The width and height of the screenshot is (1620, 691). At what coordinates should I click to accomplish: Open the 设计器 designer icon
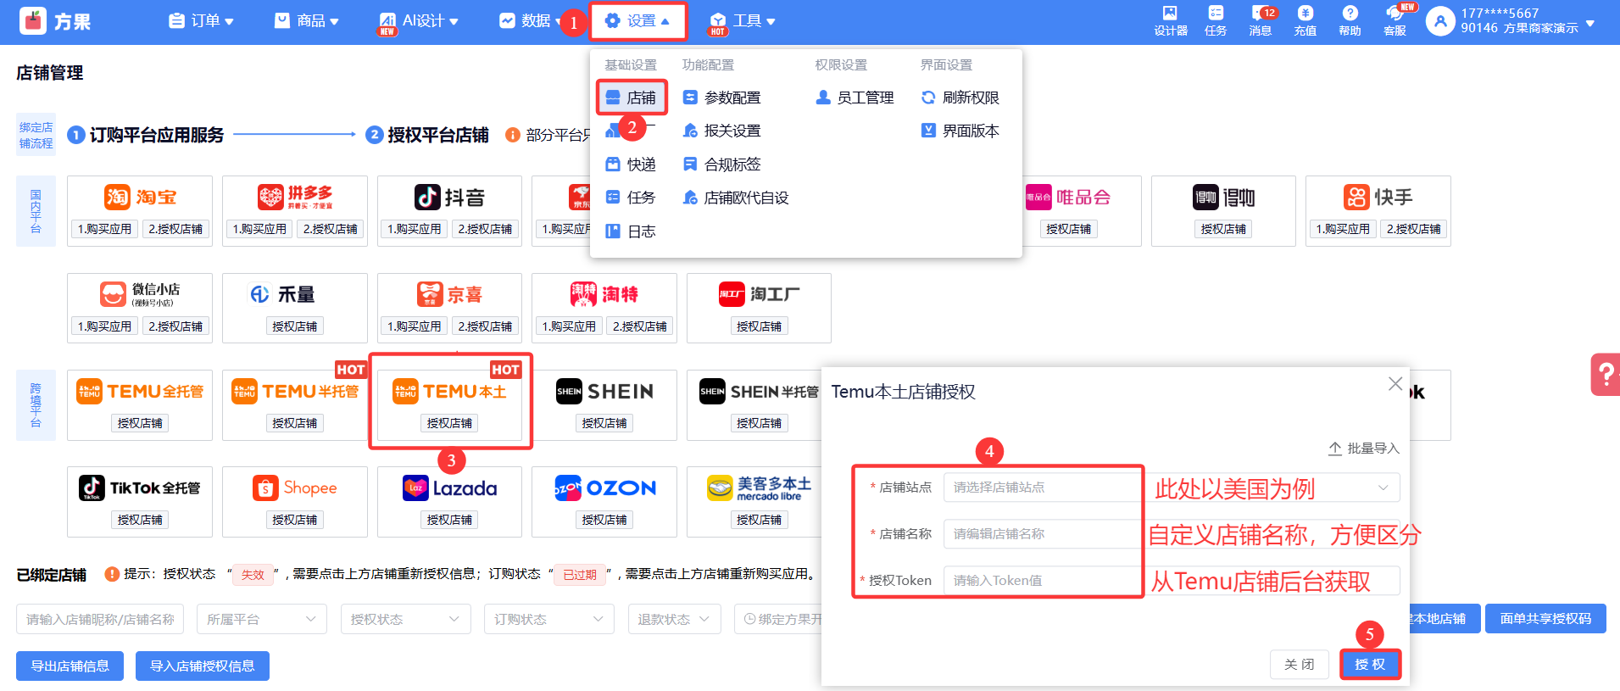[x=1170, y=20]
